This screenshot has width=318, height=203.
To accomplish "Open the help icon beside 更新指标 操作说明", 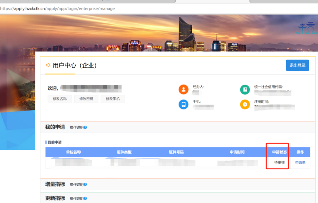I will (85, 198).
